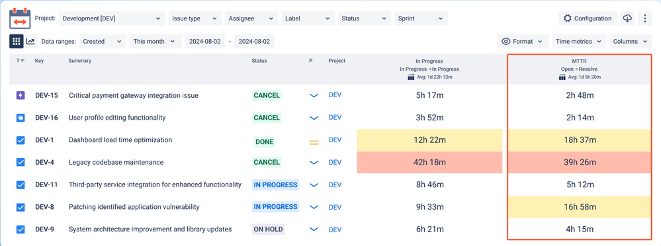Viewport: 661px width, 246px height.
Task: Click IN PROGRESS status badge of DEV-11
Action: point(275,184)
